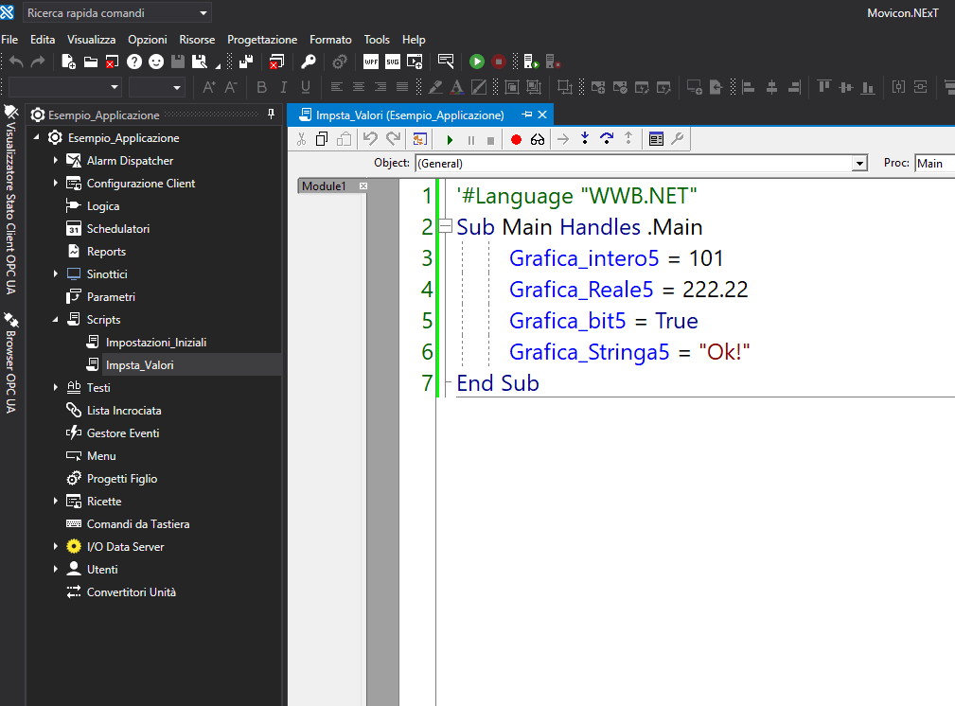
Task: Collapse Sub Main code block
Action: 446,226
